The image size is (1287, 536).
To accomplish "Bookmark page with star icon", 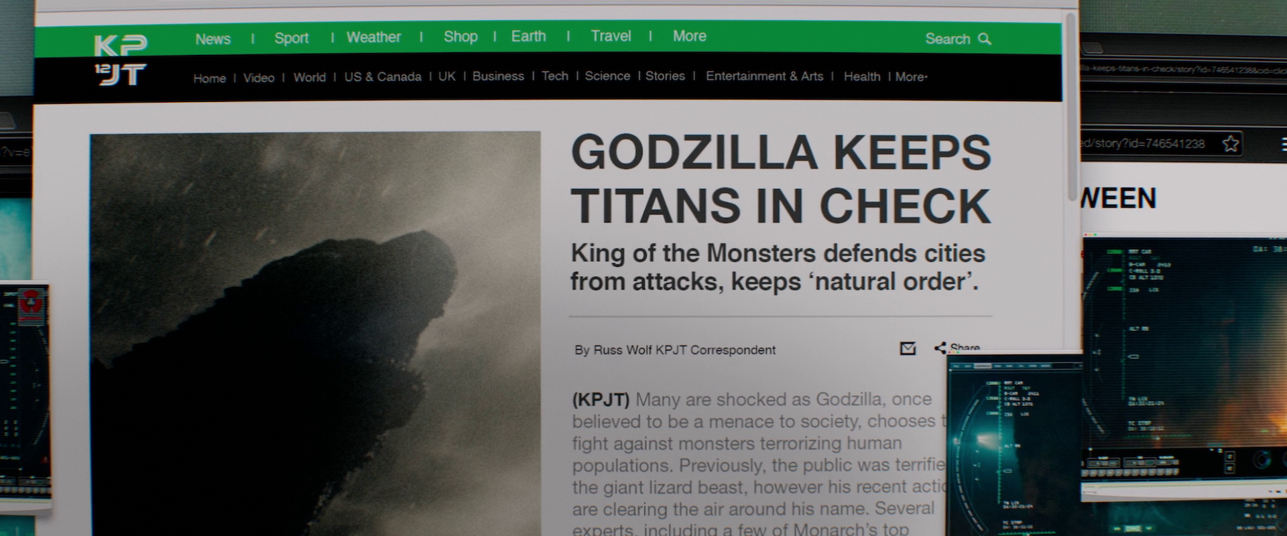I will click(x=1231, y=143).
